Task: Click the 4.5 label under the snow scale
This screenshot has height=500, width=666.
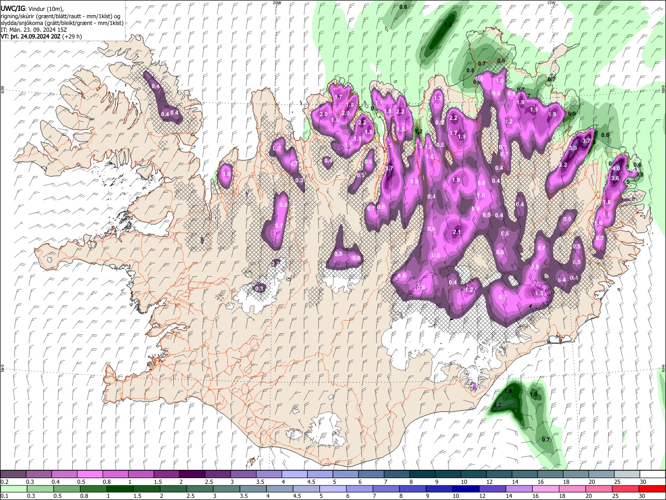Action: point(311,482)
